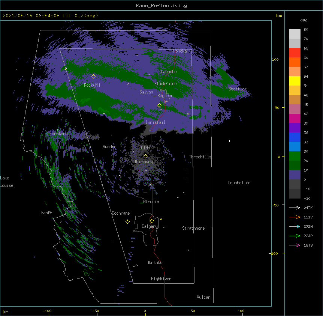Click the dBZ legend heading
Viewport: 323px width, 316px height.
click(x=304, y=20)
